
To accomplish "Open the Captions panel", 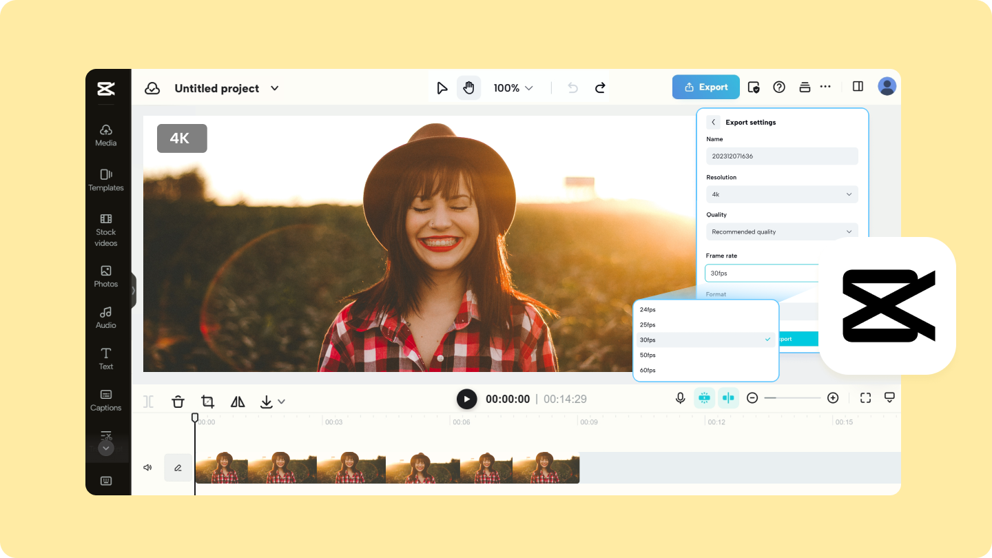I will (106, 400).
